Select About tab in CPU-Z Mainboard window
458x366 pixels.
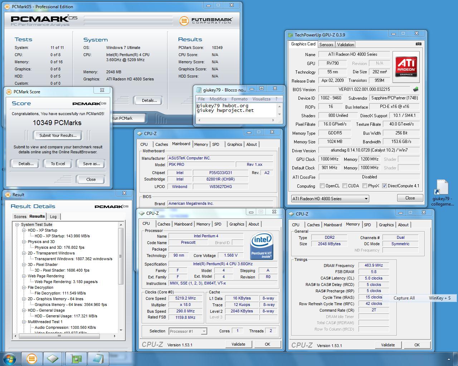click(x=252, y=144)
